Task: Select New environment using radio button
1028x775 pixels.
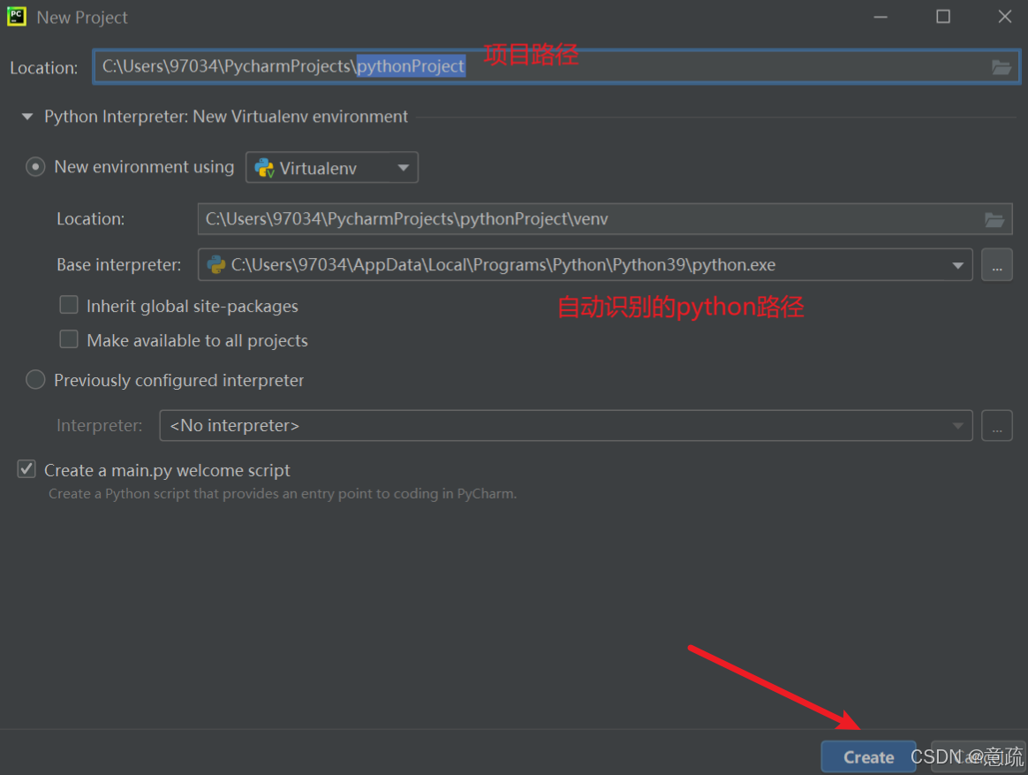Action: (35, 167)
